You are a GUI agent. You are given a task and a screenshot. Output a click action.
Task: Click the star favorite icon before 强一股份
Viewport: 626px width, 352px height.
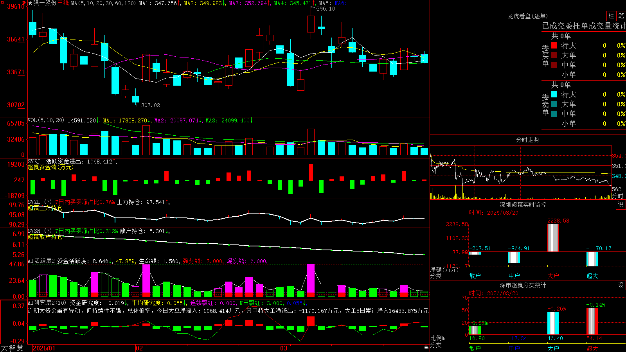[31, 3]
